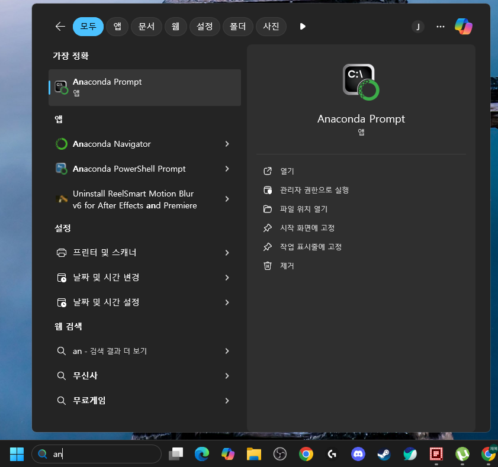Switch to the 설정 filter tab
Image resolution: width=498 pixels, height=467 pixels.
coord(204,27)
